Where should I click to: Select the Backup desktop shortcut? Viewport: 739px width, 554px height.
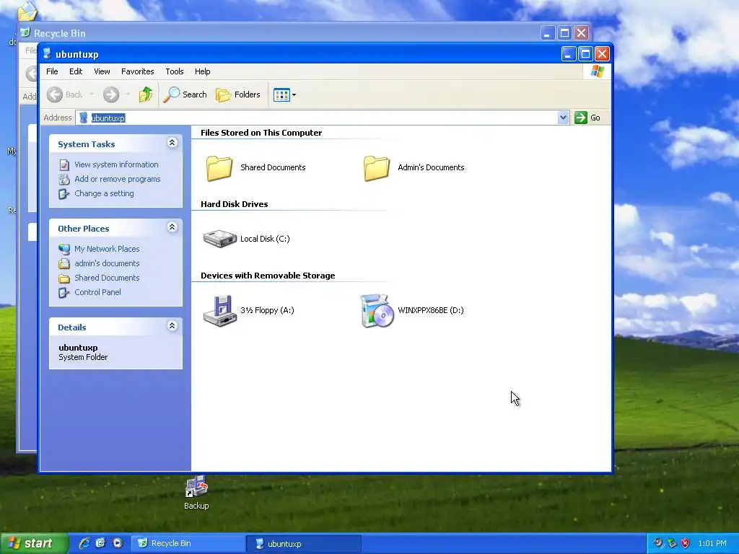coord(196,493)
